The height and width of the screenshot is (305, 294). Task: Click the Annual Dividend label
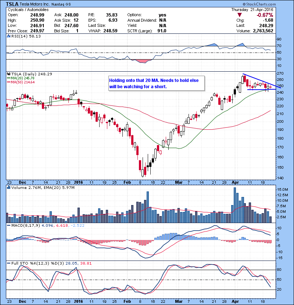142,20
